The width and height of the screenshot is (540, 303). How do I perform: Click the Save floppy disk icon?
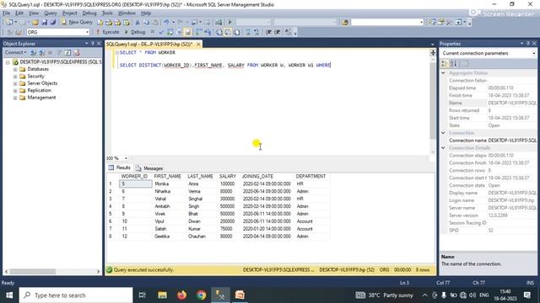(44, 23)
